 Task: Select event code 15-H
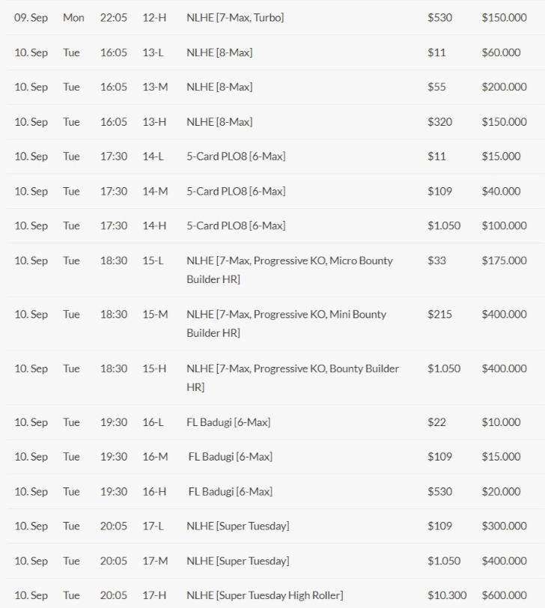pyautogui.click(x=154, y=368)
